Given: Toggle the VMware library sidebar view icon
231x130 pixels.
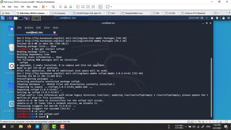Looking at the screenshot, I should pos(78,7).
